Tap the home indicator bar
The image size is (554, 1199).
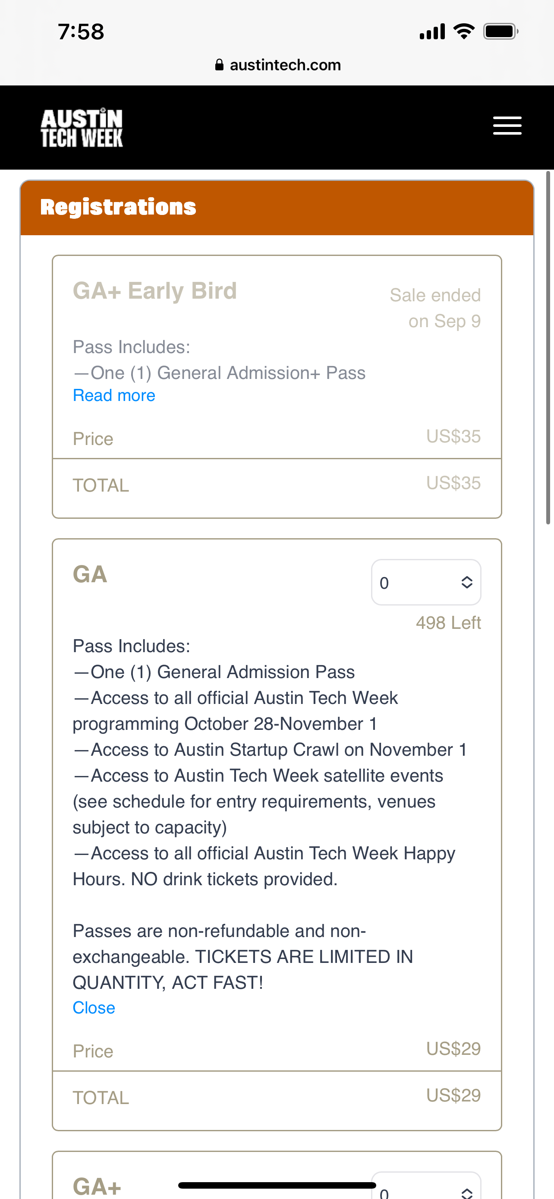coord(277,1185)
